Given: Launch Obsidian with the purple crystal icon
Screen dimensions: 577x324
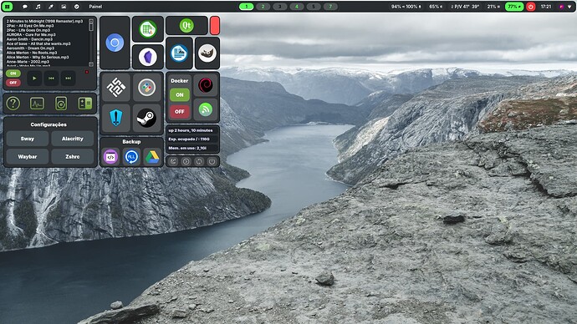Looking at the screenshot, I should click(148, 57).
